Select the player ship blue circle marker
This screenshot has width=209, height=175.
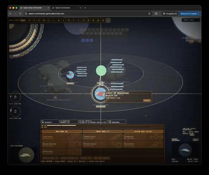pos(100,94)
